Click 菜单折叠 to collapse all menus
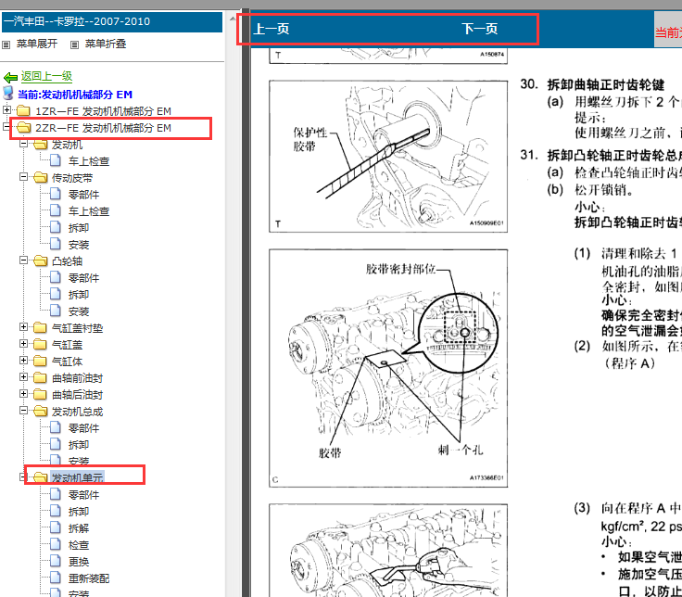 106,44
